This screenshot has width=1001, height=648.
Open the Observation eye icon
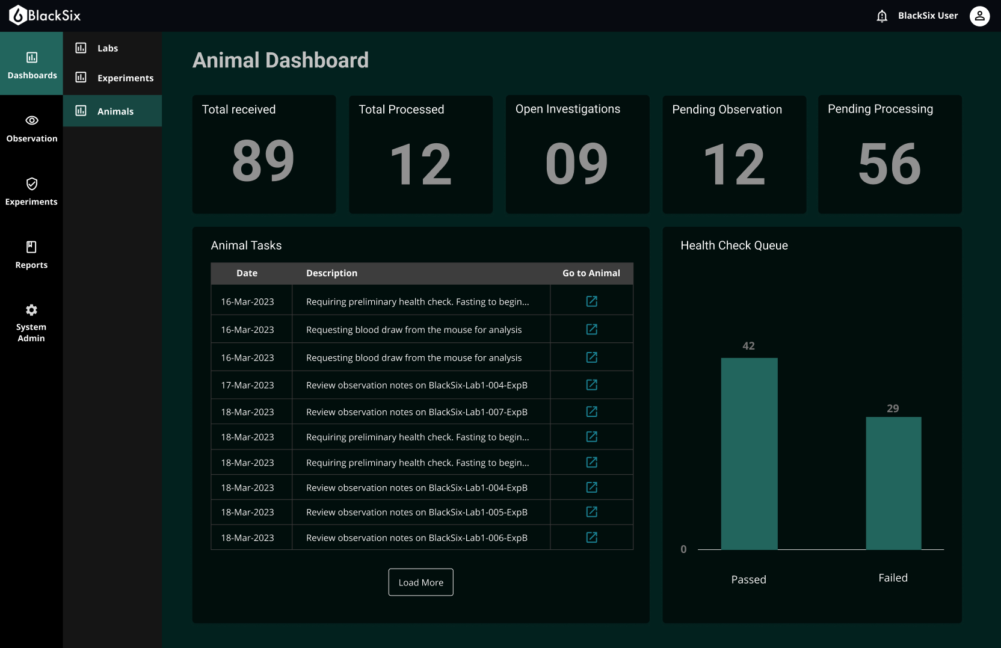(31, 120)
